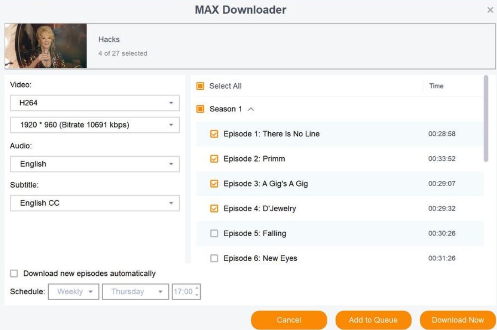Click duration 00:28:58
The height and width of the screenshot is (330, 497).
442,134
